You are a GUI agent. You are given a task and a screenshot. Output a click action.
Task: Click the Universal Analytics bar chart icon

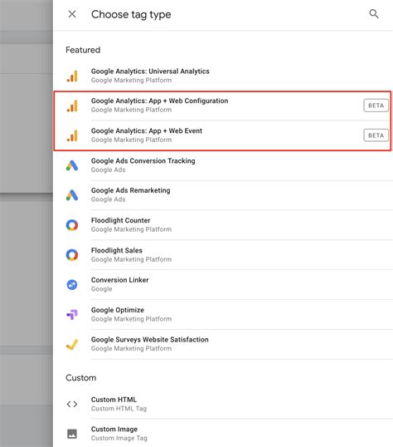click(x=72, y=76)
